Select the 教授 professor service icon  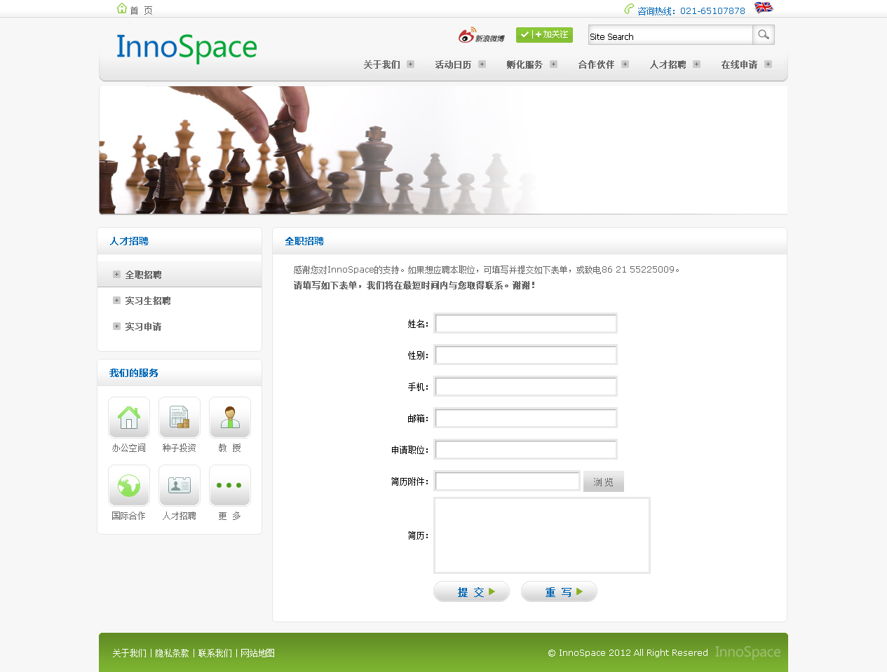tap(230, 418)
